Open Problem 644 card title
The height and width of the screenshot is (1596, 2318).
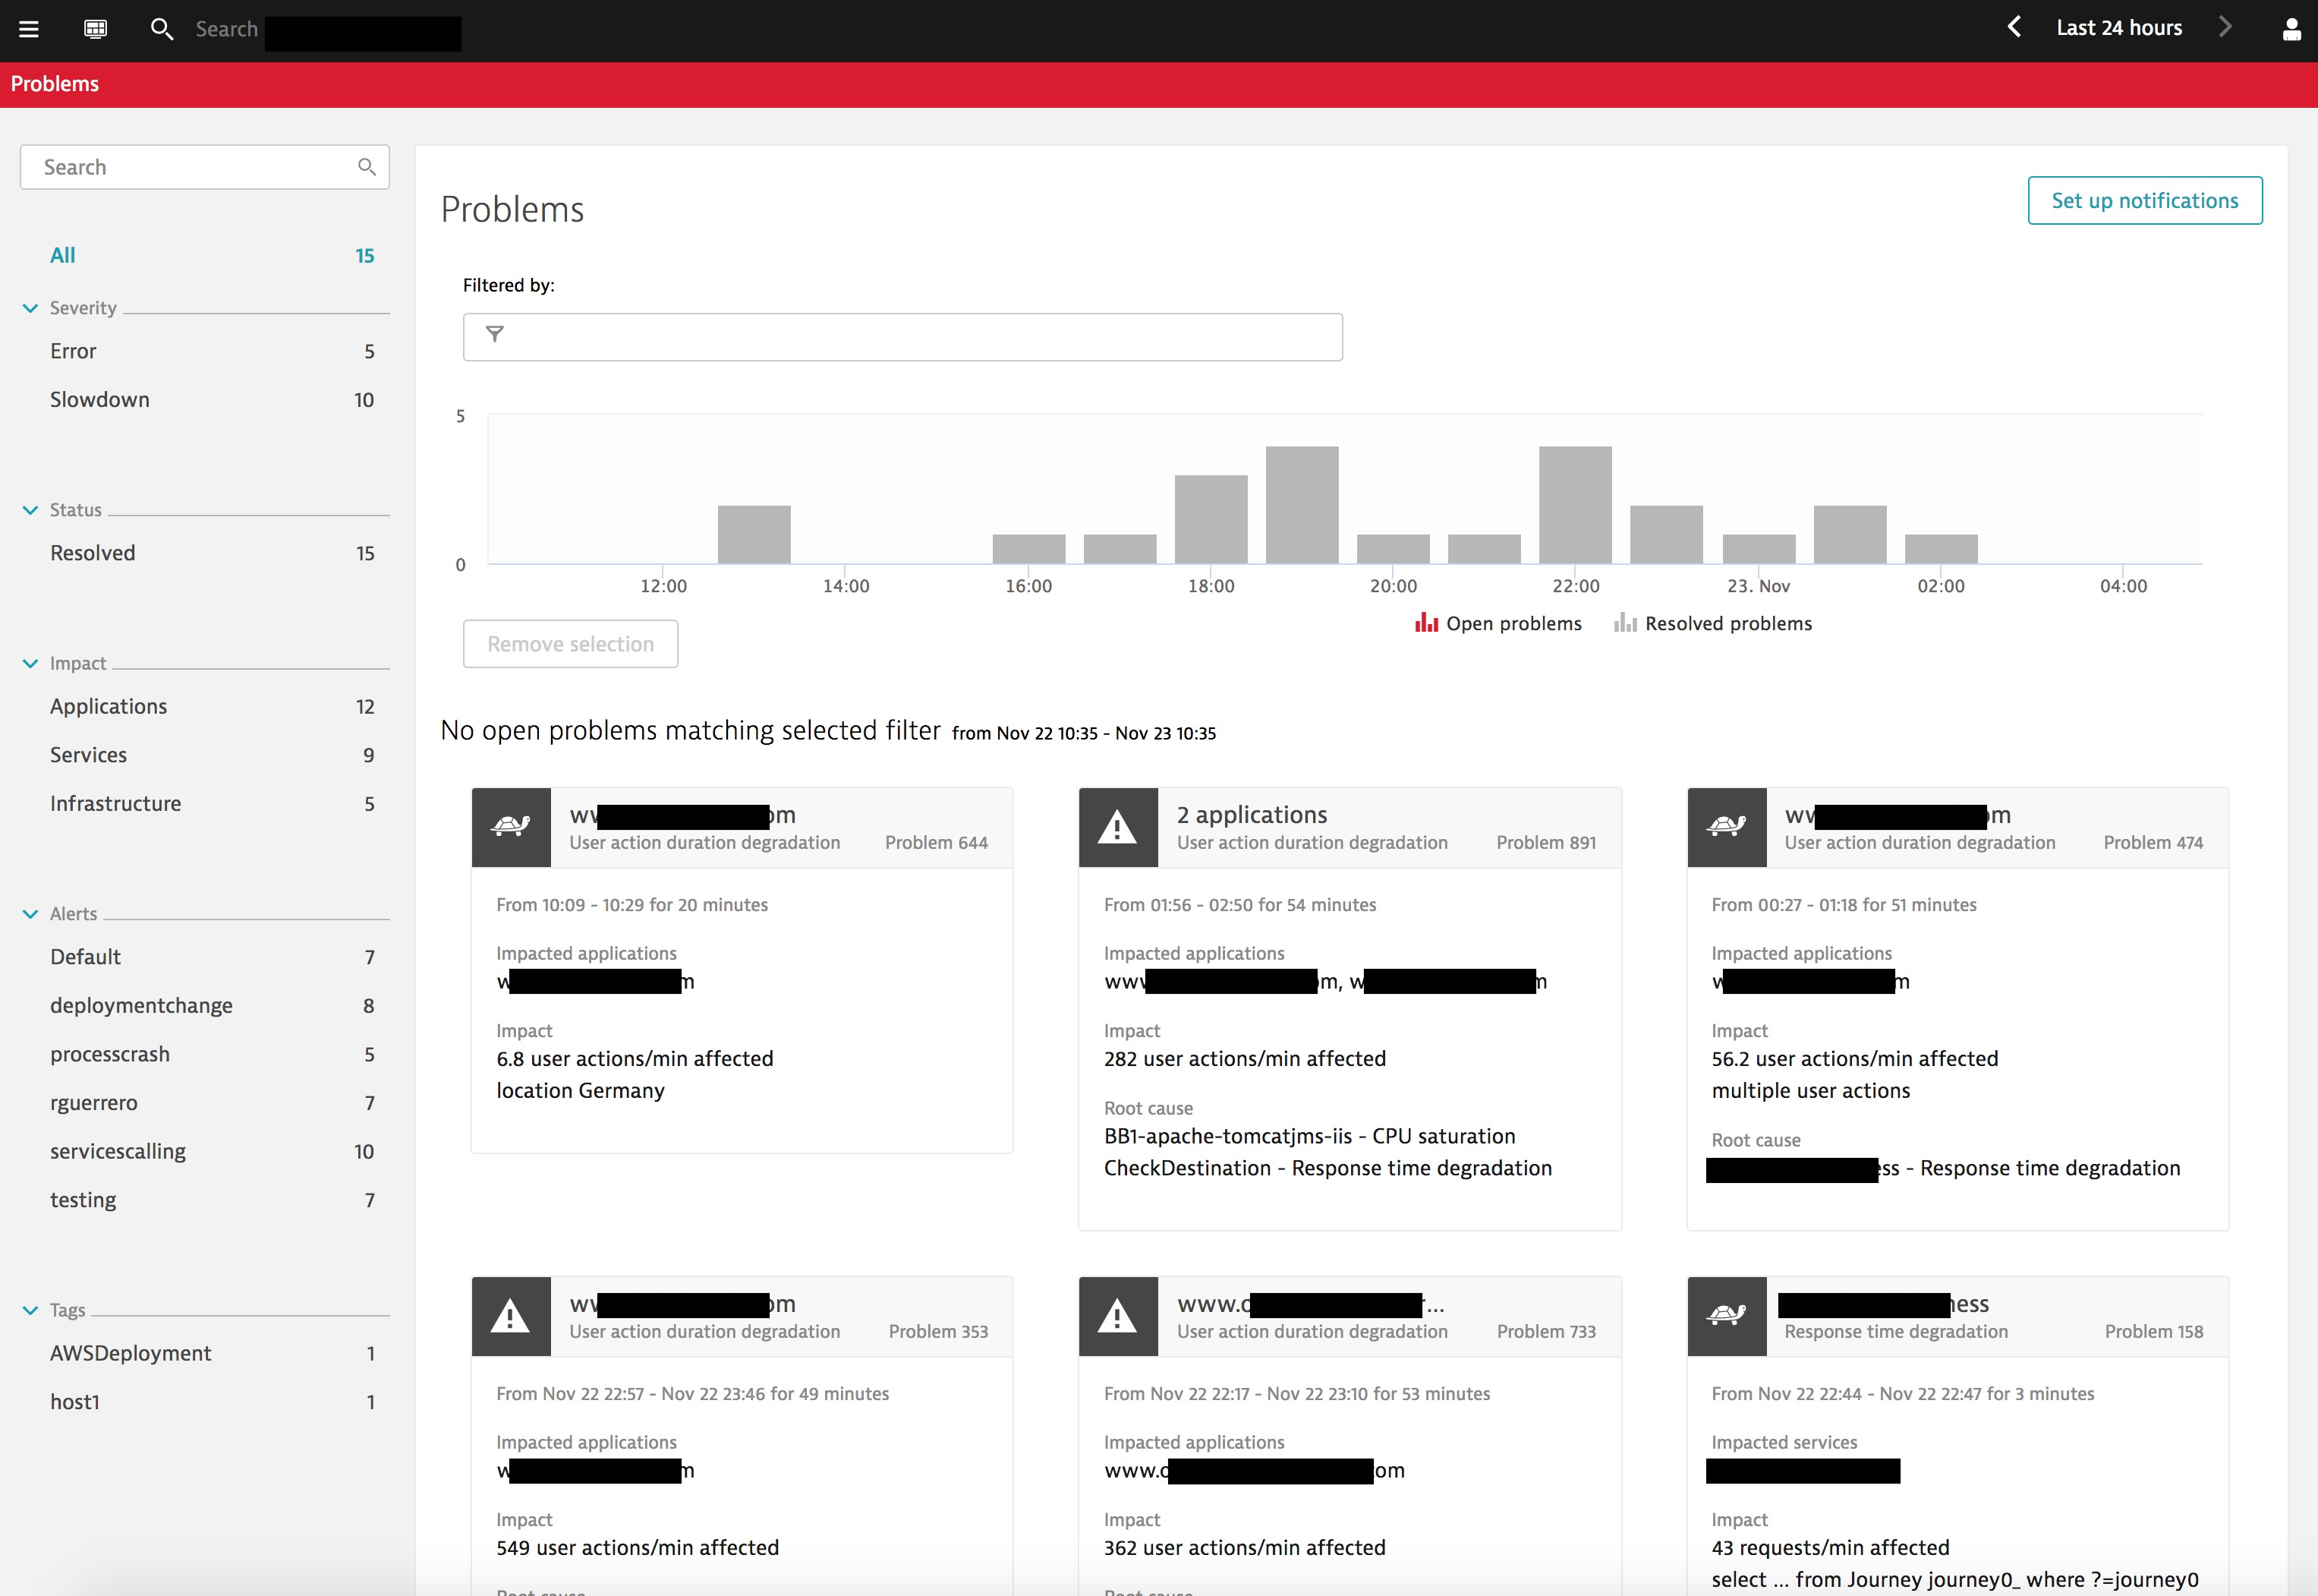click(682, 815)
